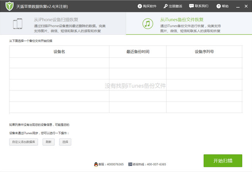Click the QQ penguin customer service icon

point(96,164)
